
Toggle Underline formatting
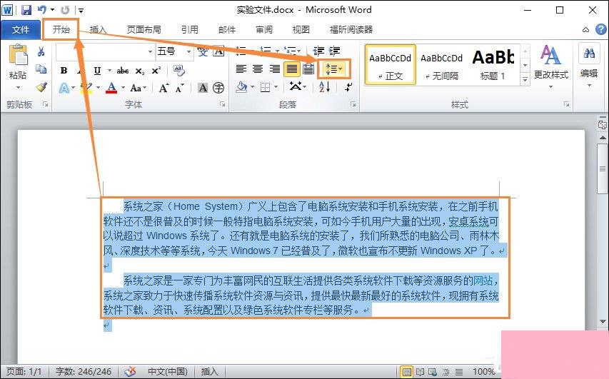pyautogui.click(x=97, y=70)
